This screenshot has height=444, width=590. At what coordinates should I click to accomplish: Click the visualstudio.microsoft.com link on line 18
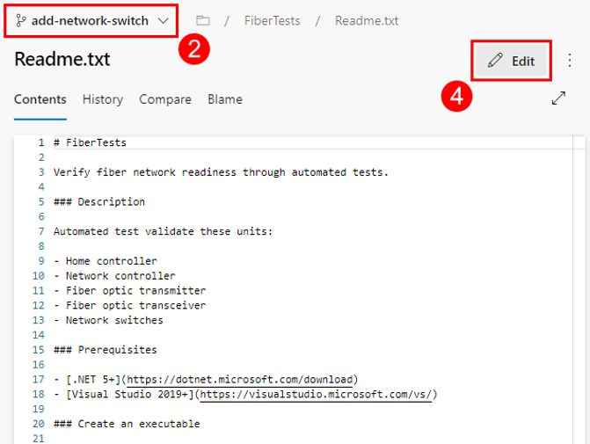pyautogui.click(x=316, y=395)
